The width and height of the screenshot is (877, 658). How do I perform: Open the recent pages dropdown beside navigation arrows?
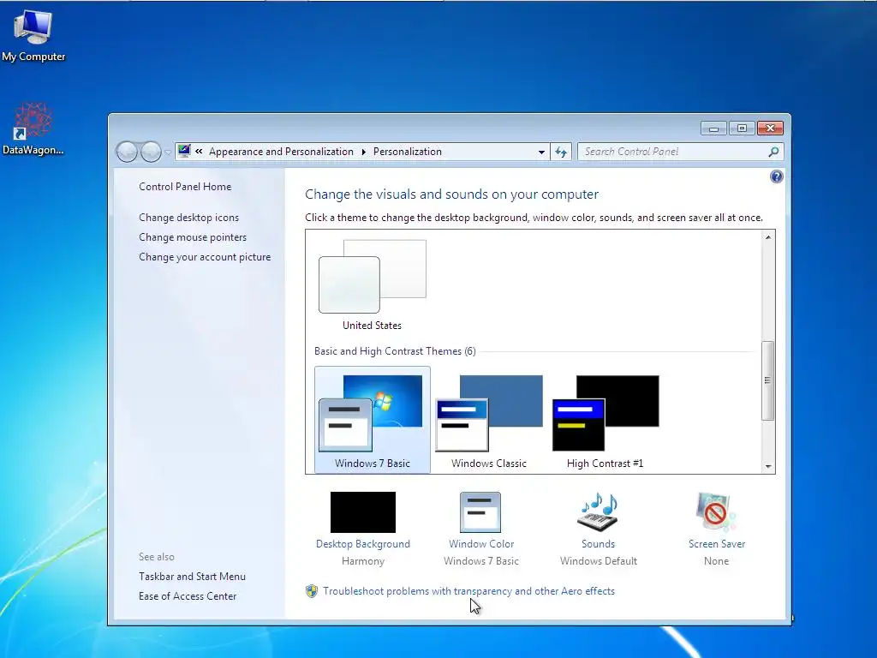tap(167, 153)
